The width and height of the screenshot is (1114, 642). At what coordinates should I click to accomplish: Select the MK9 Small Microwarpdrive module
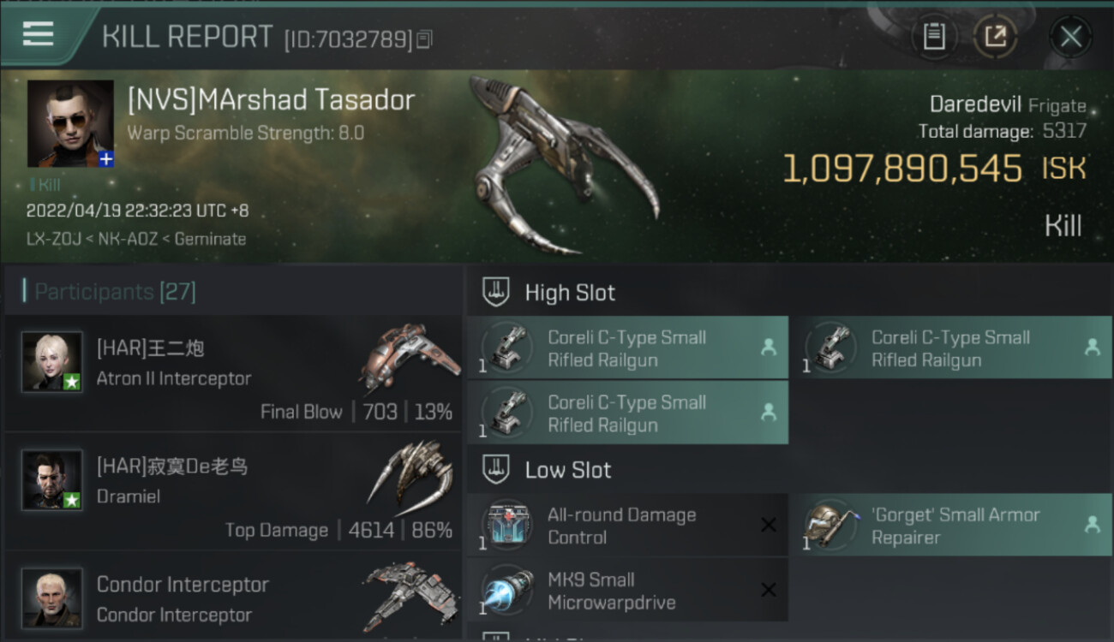pos(627,590)
